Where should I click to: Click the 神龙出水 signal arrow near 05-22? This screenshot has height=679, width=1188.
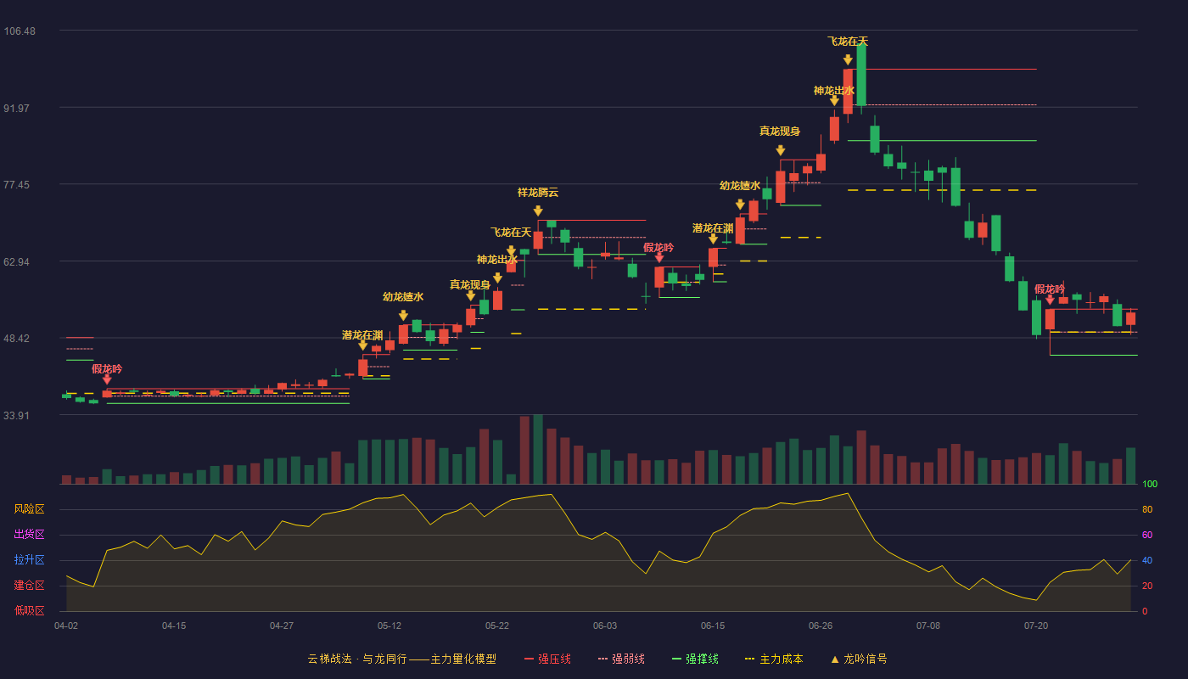[x=497, y=278]
